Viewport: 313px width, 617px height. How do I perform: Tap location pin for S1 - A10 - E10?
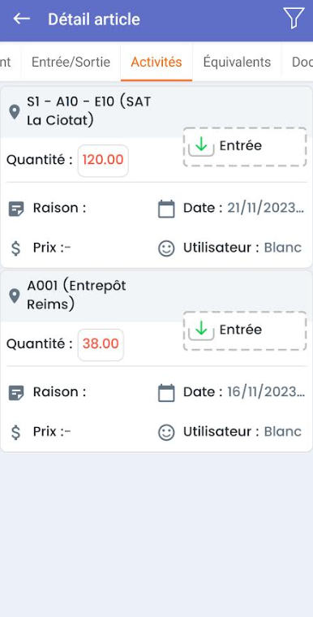15,112
